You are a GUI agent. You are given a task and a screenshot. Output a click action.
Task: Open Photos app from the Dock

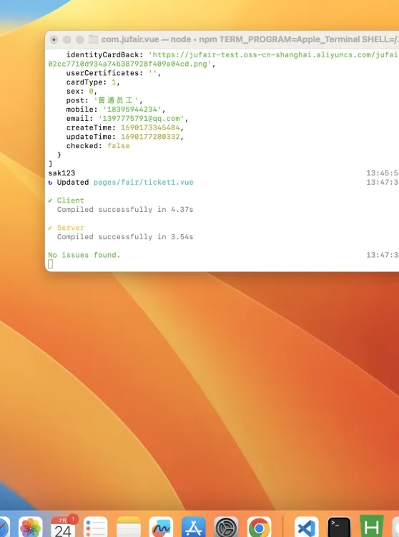tap(31, 527)
